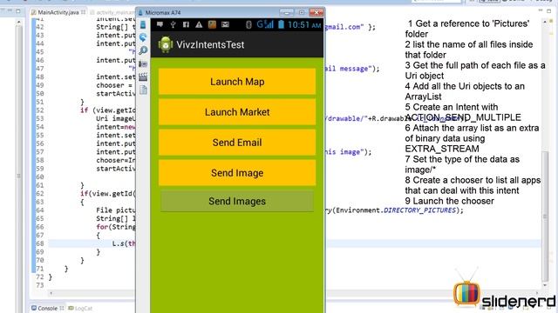Click the 'File pictu' code on line 64

[116, 210]
